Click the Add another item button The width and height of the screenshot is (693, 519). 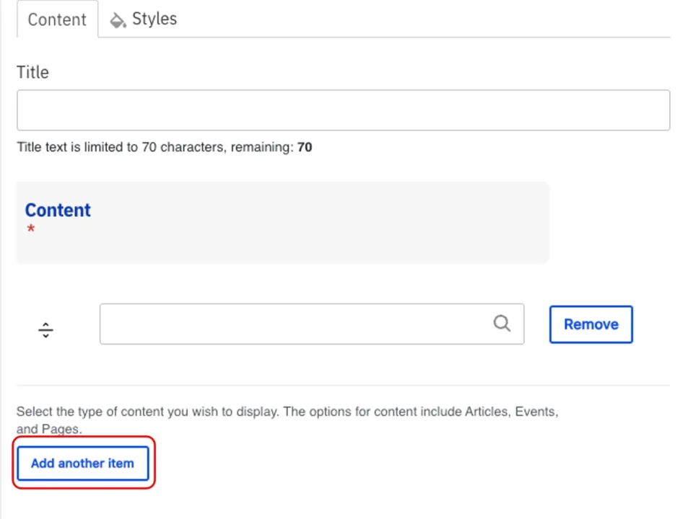(82, 463)
